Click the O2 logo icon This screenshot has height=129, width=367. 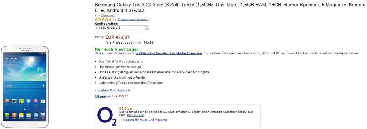[x=107, y=116]
